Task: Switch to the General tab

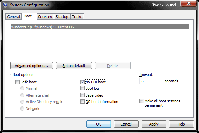Action: tap(14, 17)
